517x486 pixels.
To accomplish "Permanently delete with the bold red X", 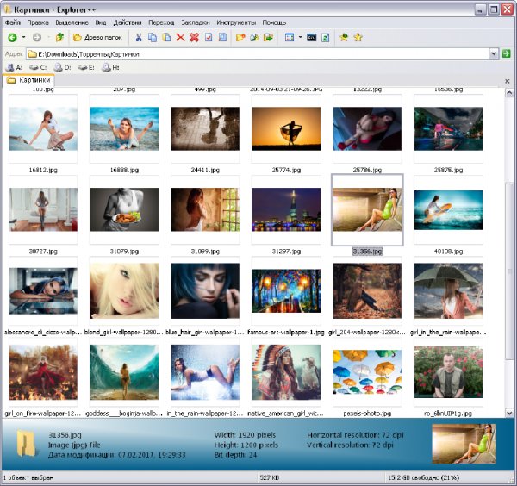I will pyautogui.click(x=195, y=38).
